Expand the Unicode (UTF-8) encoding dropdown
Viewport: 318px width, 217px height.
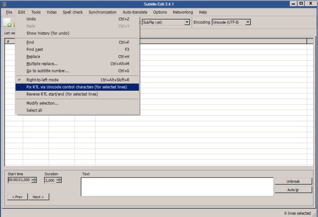pos(248,22)
